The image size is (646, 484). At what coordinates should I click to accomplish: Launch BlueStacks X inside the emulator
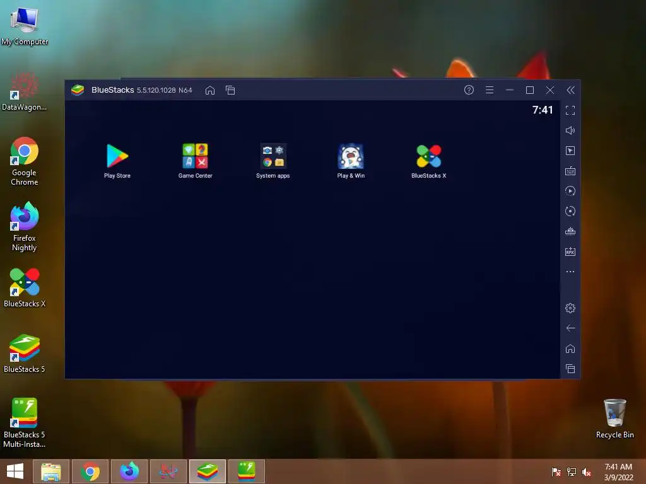(x=428, y=161)
